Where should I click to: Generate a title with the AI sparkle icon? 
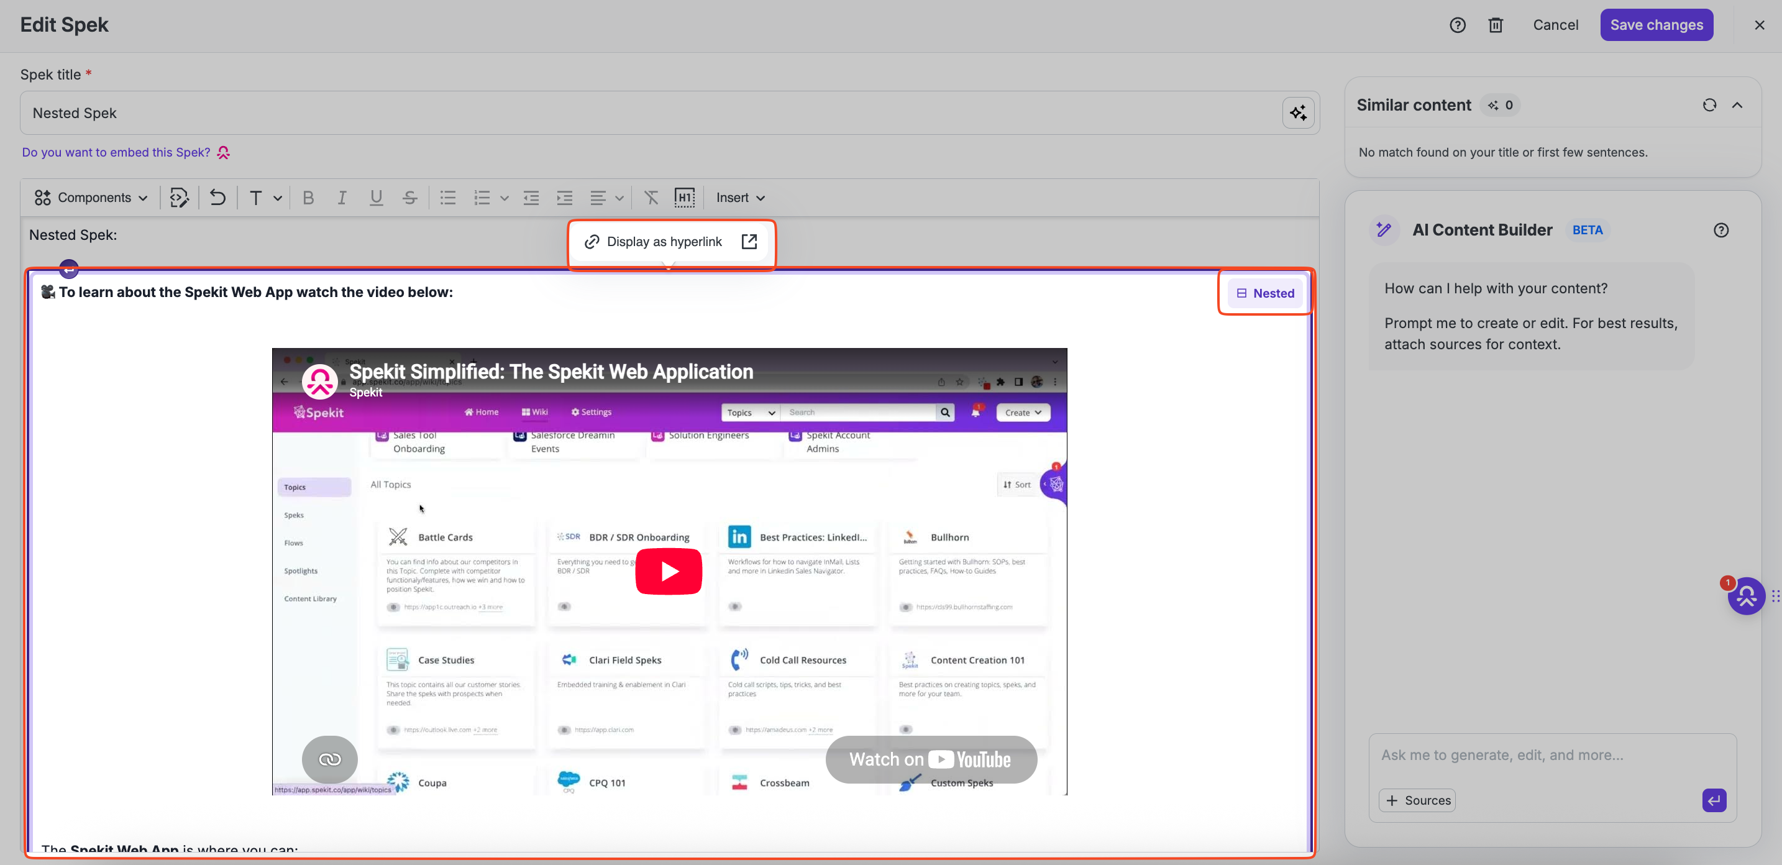click(1298, 113)
